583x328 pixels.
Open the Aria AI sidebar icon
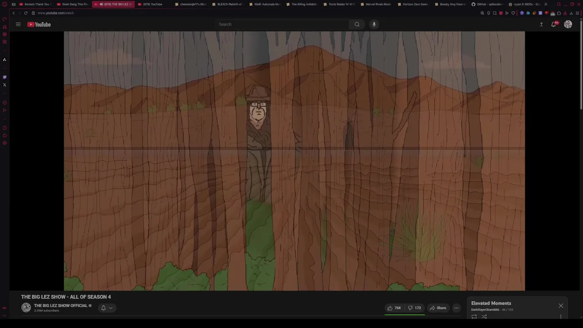pyautogui.click(x=5, y=59)
